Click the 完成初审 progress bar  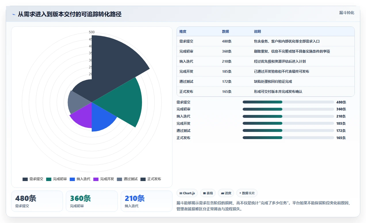(x=288, y=109)
